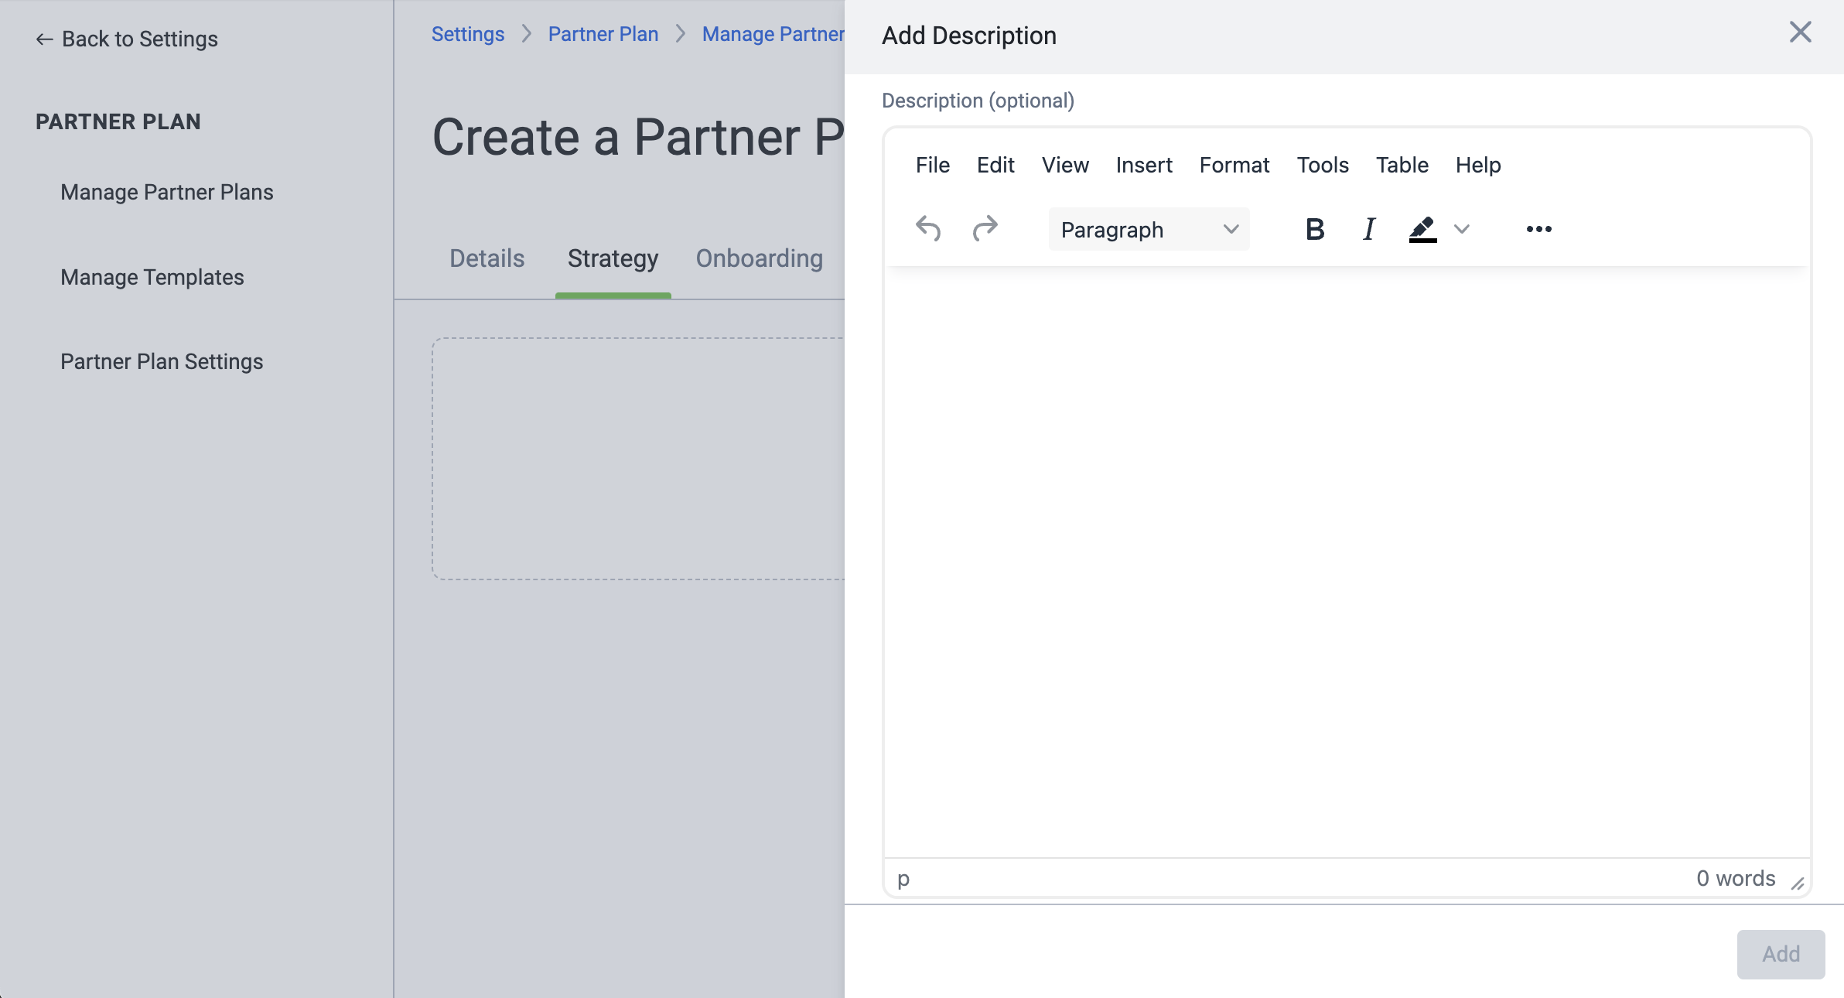The image size is (1844, 998).
Task: Open Partner Plan Settings
Action: click(162, 361)
